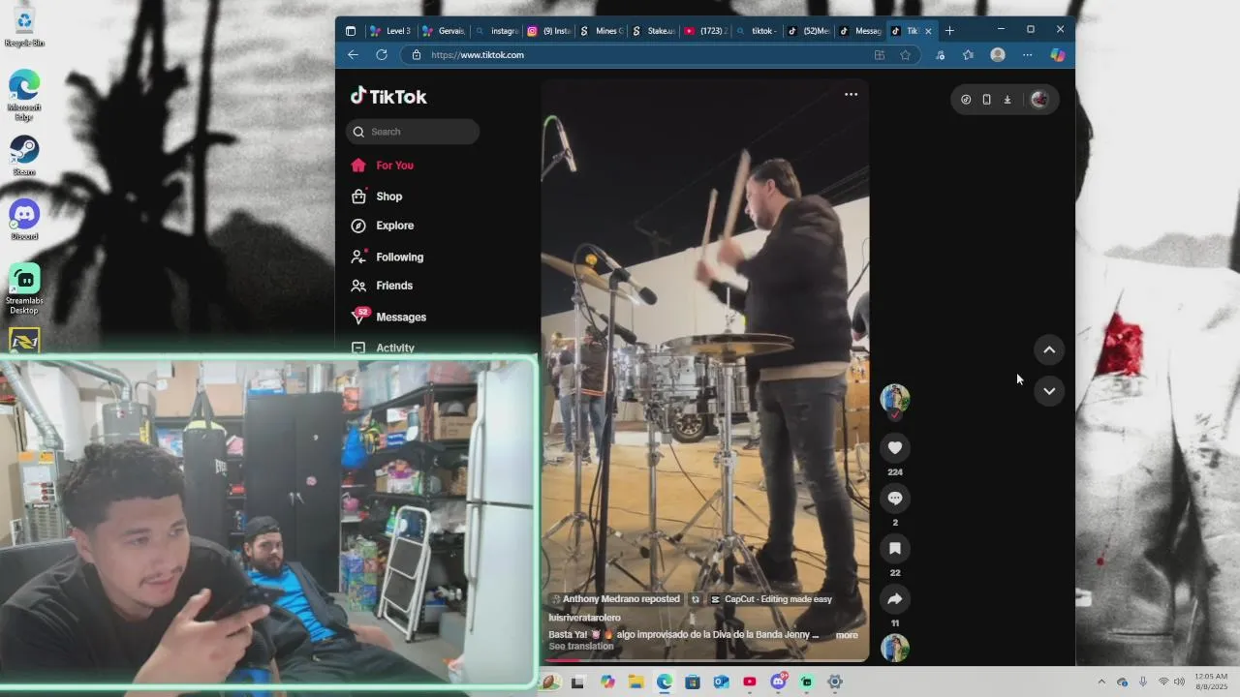Viewport: 1240px width, 697px height.
Task: Open browser extensions icon
Action: coord(940,55)
